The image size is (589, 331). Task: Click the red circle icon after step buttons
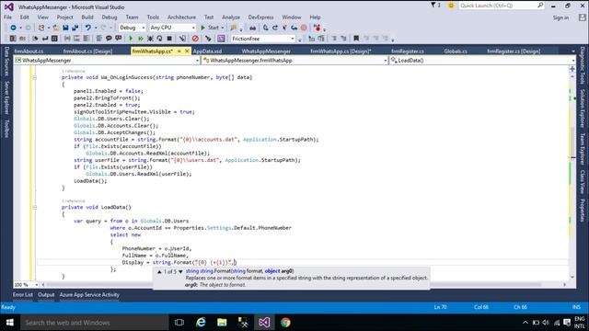304,28
